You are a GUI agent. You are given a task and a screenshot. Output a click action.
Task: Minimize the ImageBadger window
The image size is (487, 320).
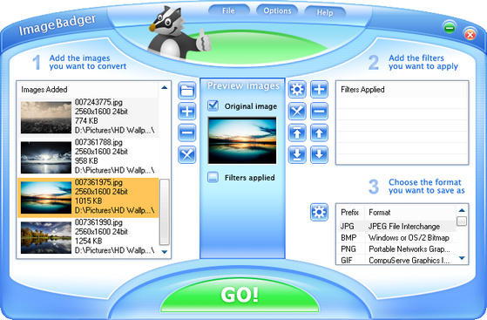click(x=450, y=28)
